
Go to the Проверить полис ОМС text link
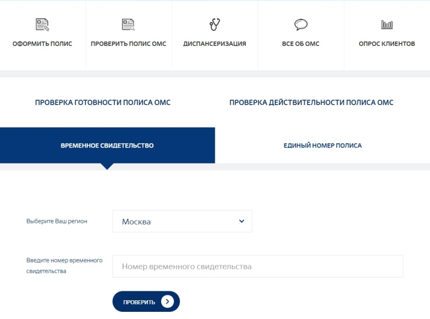128,44
